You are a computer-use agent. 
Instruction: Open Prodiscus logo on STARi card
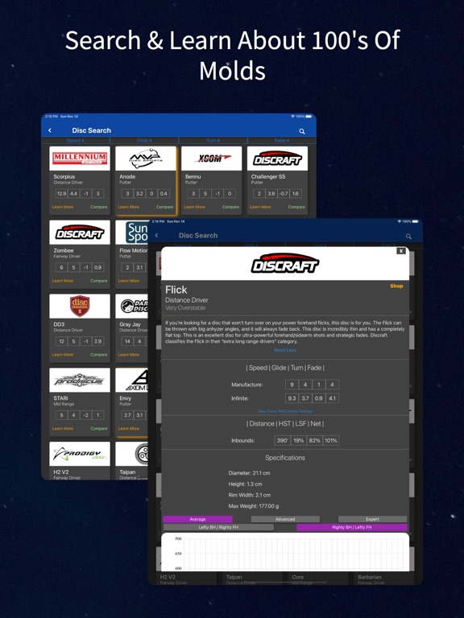pos(80,380)
